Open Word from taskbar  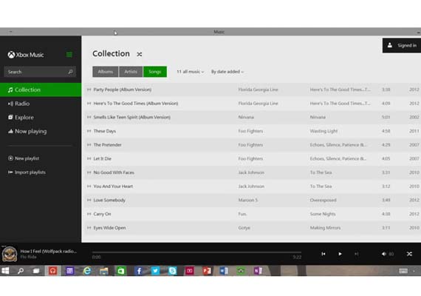(224, 271)
